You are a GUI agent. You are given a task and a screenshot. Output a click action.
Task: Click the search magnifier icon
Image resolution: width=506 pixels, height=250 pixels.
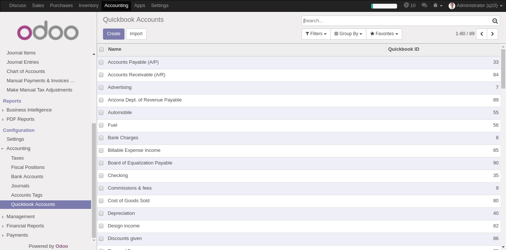[495, 21]
